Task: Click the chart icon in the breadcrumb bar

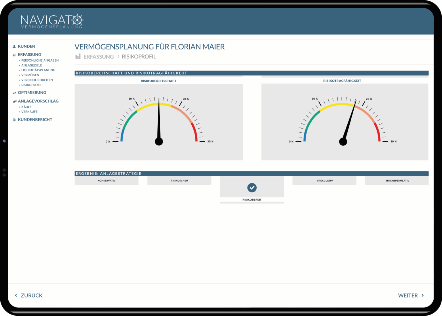Action: pyautogui.click(x=78, y=56)
